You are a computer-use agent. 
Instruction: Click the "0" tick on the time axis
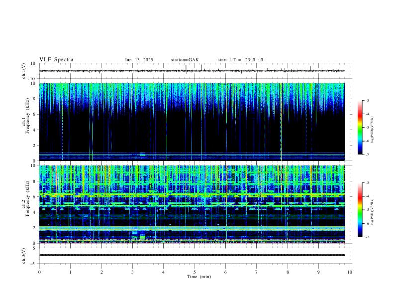[x=39, y=272]
